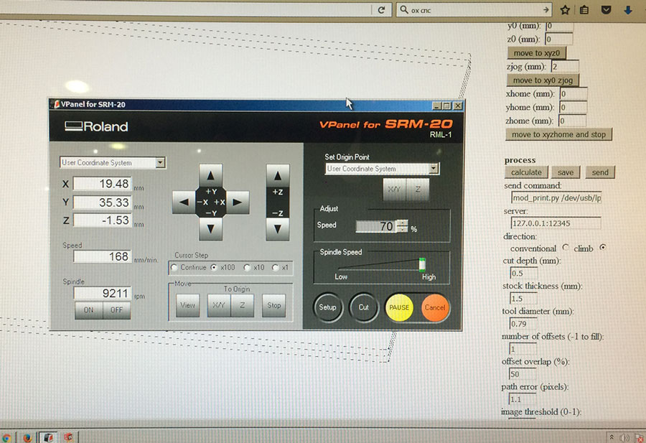Screen dimensions: 646x443
Task: Edit the path error (pixels) field
Action: pos(522,399)
